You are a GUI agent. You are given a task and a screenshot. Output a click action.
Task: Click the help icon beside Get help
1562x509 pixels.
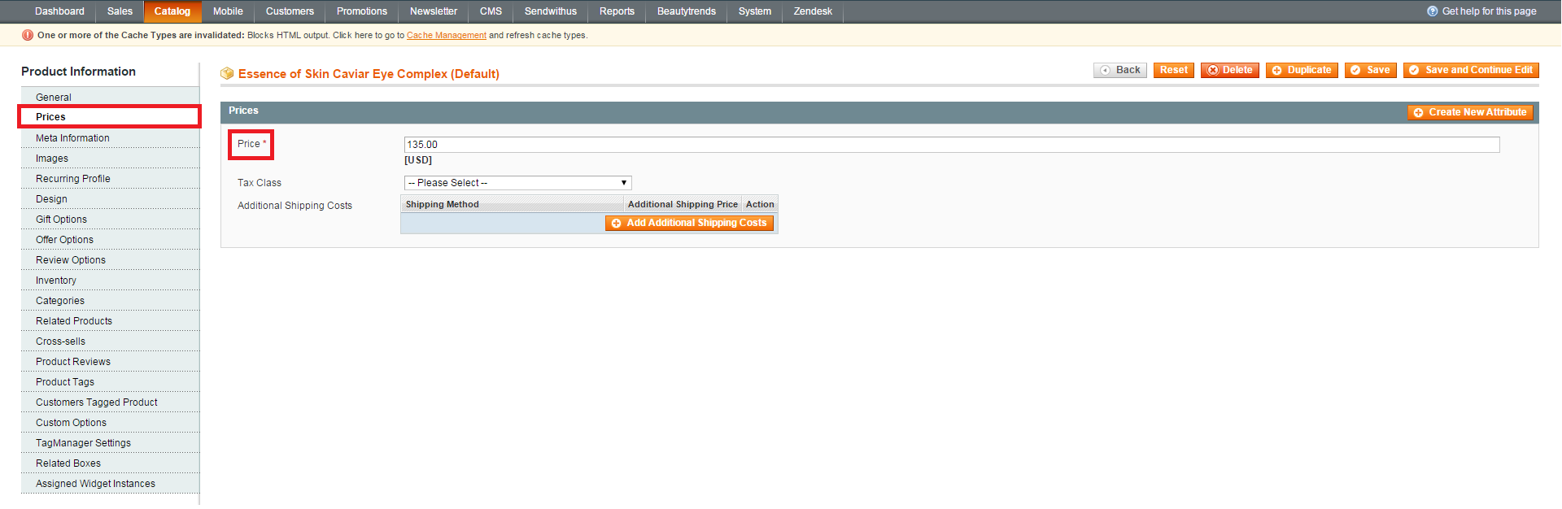pyautogui.click(x=1432, y=11)
